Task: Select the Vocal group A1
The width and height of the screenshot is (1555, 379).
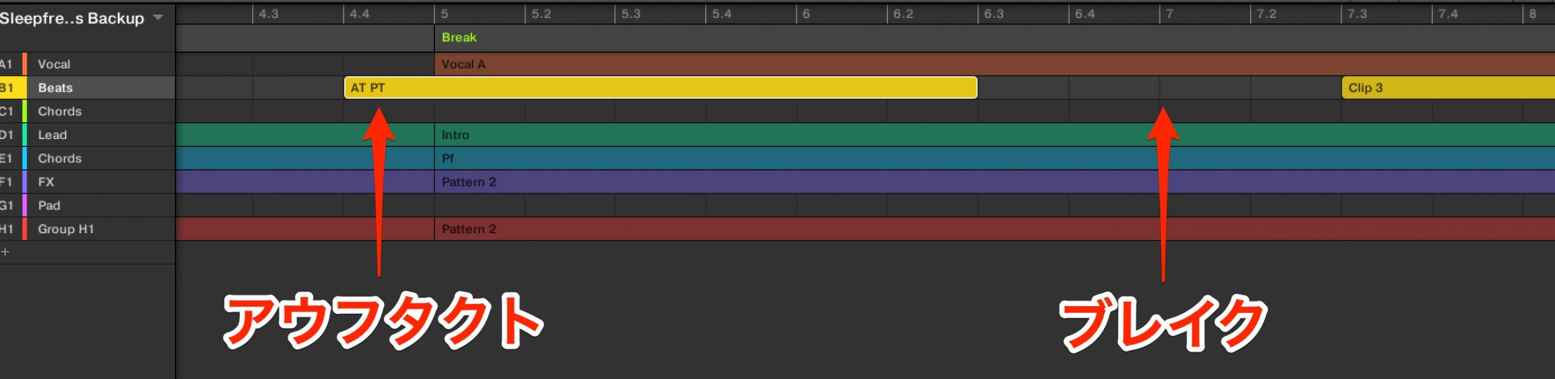Action: coord(87,64)
